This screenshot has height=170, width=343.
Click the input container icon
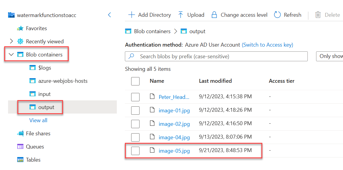(x=32, y=94)
